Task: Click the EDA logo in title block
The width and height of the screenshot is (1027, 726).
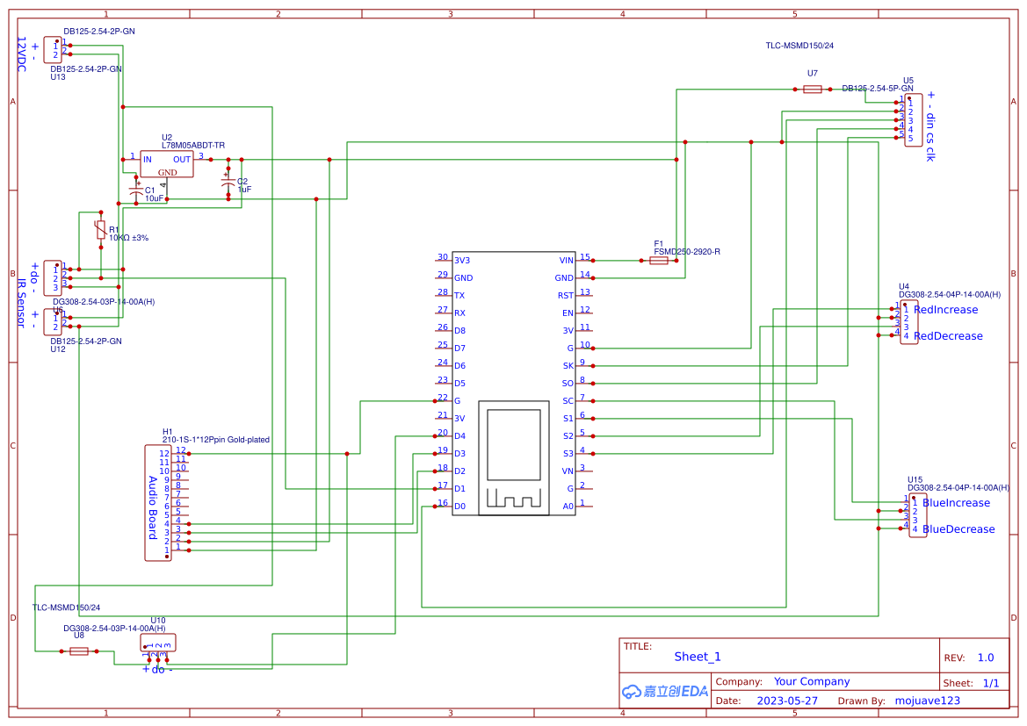Action: (664, 691)
